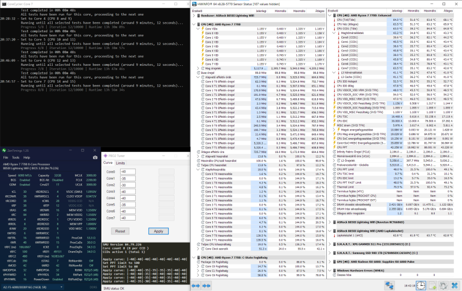462x291 pixels.
Task: Expand the Rendszer ASRock B650I group
Action: coord(194,16)
